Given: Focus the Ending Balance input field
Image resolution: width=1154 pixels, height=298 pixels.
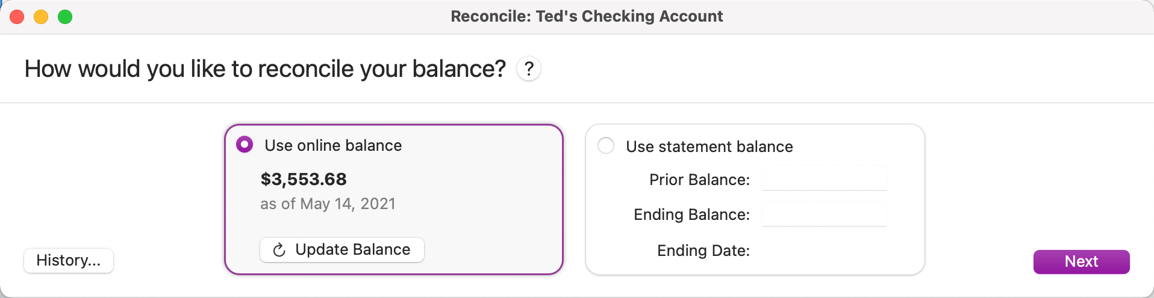Looking at the screenshot, I should (x=824, y=214).
